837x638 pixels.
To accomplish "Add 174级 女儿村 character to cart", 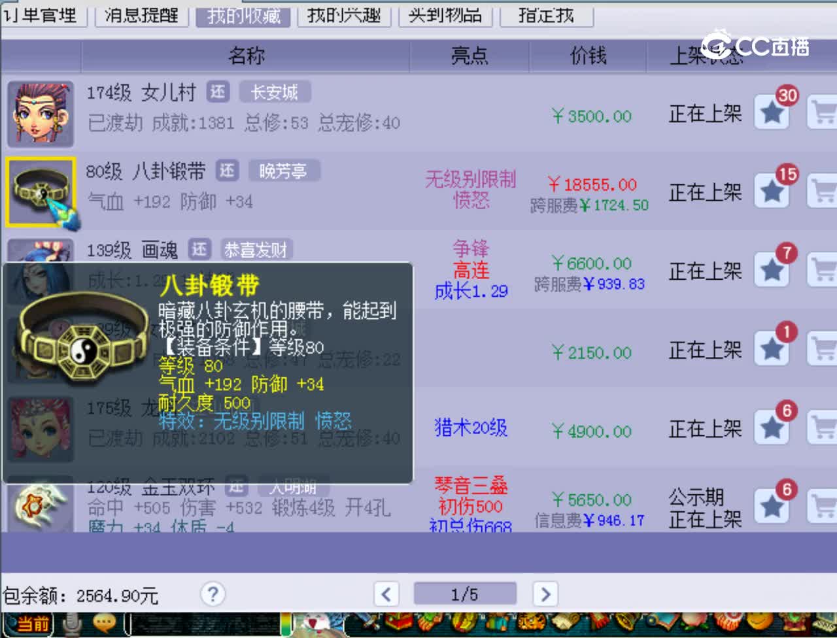I will pyautogui.click(x=823, y=114).
